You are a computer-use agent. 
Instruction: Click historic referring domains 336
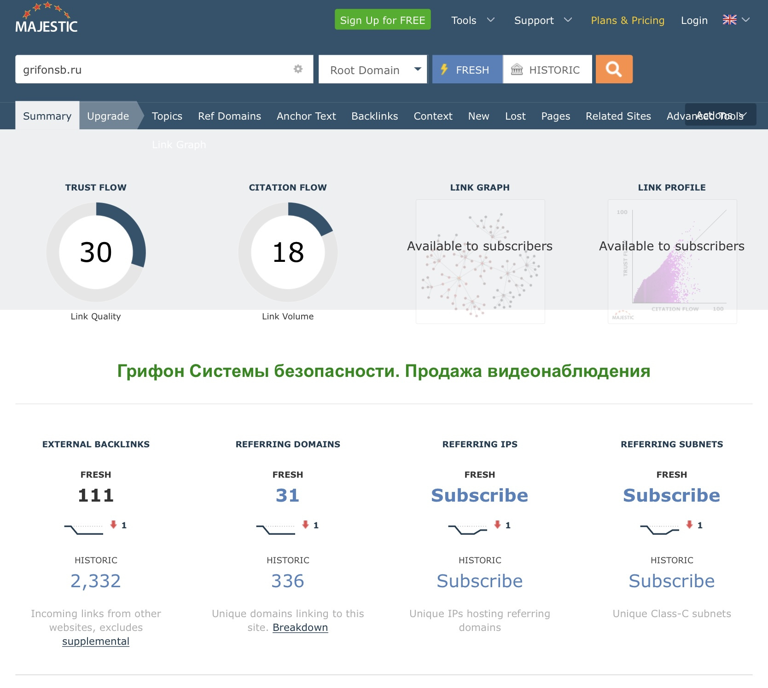(288, 581)
